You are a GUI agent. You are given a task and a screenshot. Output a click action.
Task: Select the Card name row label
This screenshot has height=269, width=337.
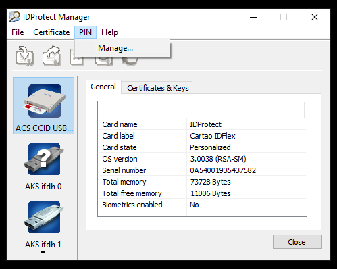click(x=120, y=124)
